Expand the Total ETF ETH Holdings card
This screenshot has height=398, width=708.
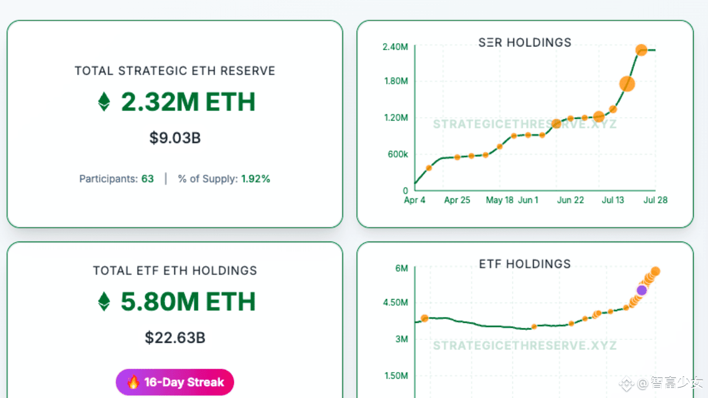coord(175,321)
